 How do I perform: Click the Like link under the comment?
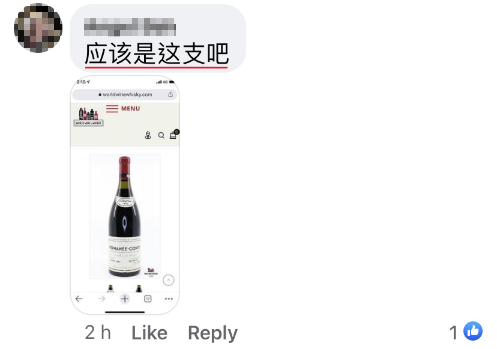[149, 333]
